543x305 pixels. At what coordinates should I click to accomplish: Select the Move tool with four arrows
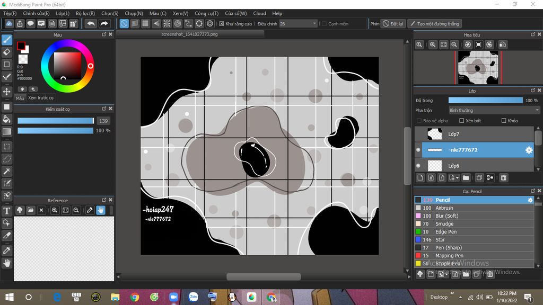pos(7,92)
